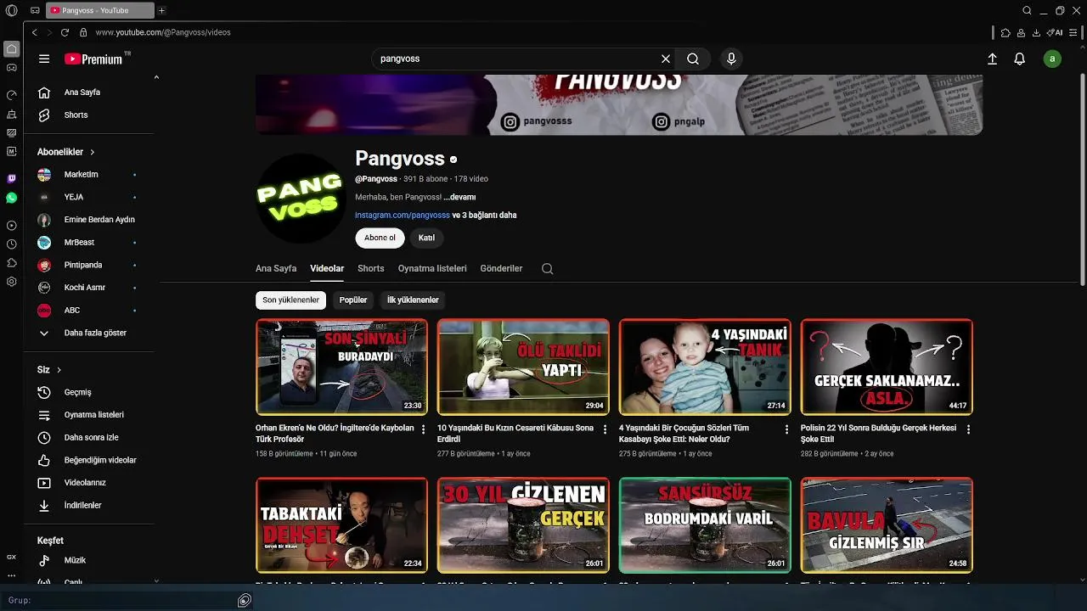Expand the Siz section chevron
1087x611 pixels.
(x=59, y=370)
